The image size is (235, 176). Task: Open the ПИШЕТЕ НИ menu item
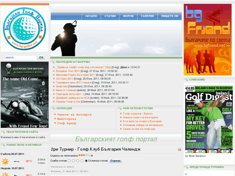click(x=170, y=16)
